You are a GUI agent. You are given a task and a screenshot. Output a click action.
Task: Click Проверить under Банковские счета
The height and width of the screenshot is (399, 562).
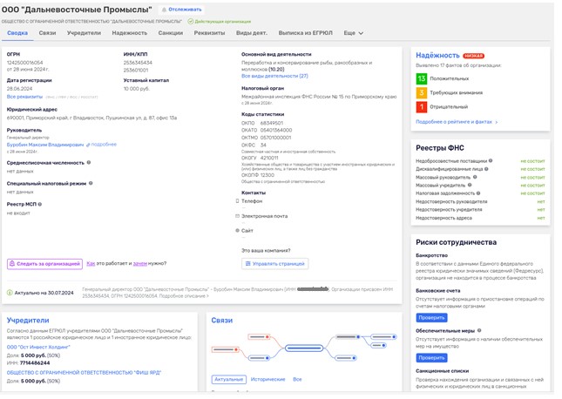coord(431,318)
